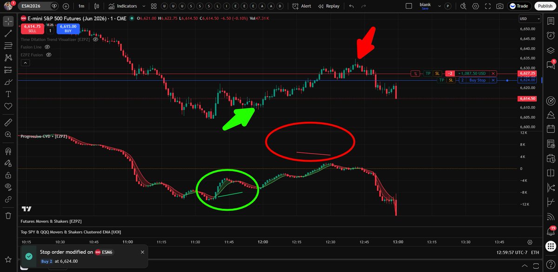Expand the favorite indicators dropdown arrow
The image size is (558, 272).
pyautogui.click(x=143, y=6)
